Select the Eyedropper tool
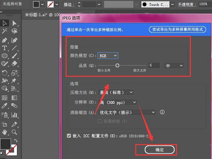This screenshot has width=212, height=159. pyautogui.click(x=4, y=106)
